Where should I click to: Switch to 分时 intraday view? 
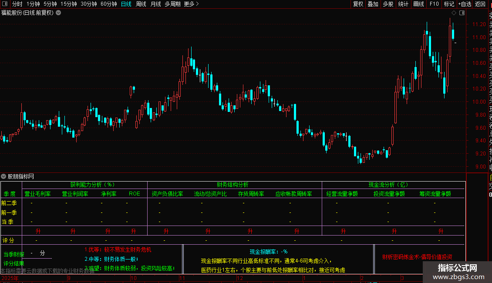click(x=17, y=4)
